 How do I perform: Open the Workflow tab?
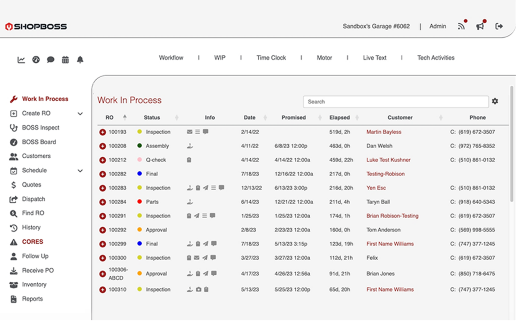click(171, 58)
